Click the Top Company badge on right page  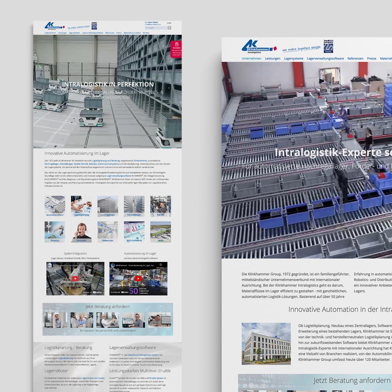point(328,46)
